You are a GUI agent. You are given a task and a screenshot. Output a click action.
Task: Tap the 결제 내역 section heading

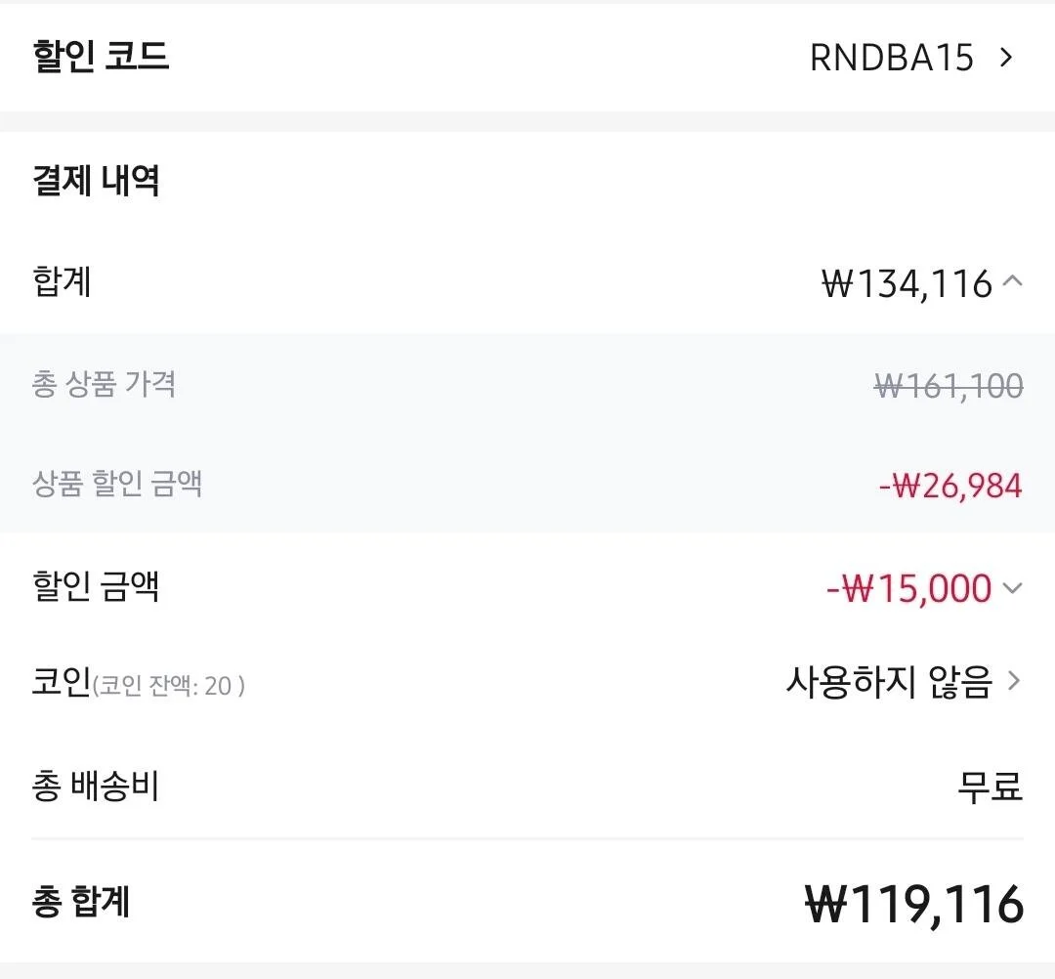(x=96, y=181)
